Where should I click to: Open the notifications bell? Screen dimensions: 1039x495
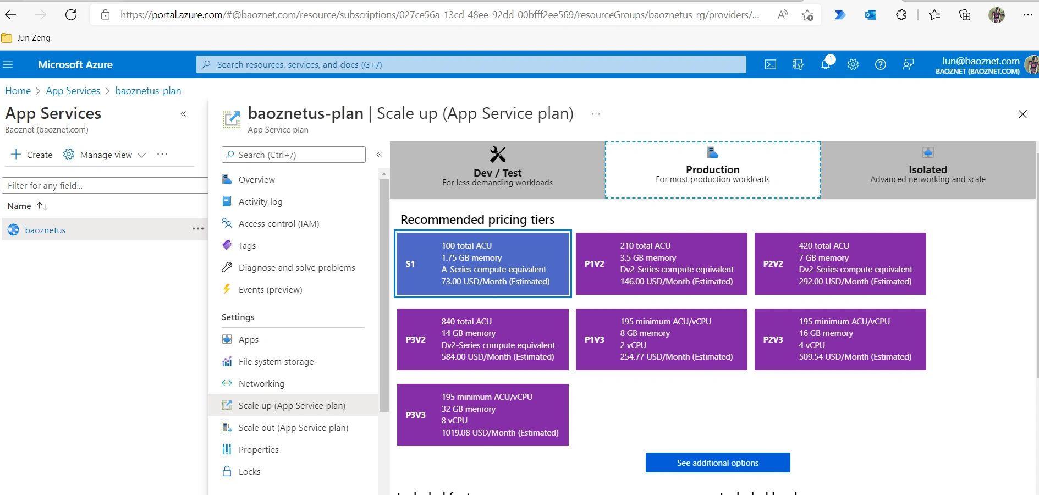825,64
